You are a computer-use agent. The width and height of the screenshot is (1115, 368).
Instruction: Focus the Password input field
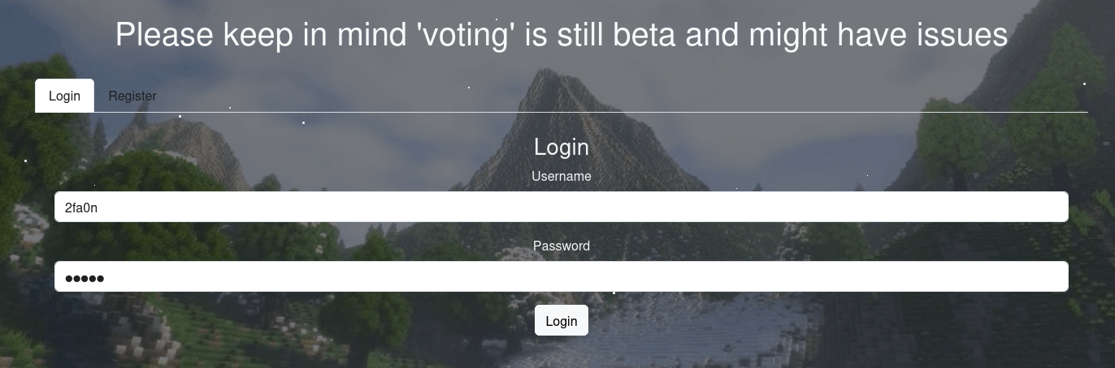[x=561, y=276]
